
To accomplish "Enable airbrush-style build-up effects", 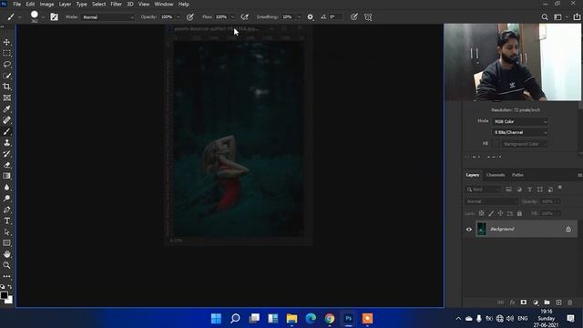I will [x=245, y=17].
